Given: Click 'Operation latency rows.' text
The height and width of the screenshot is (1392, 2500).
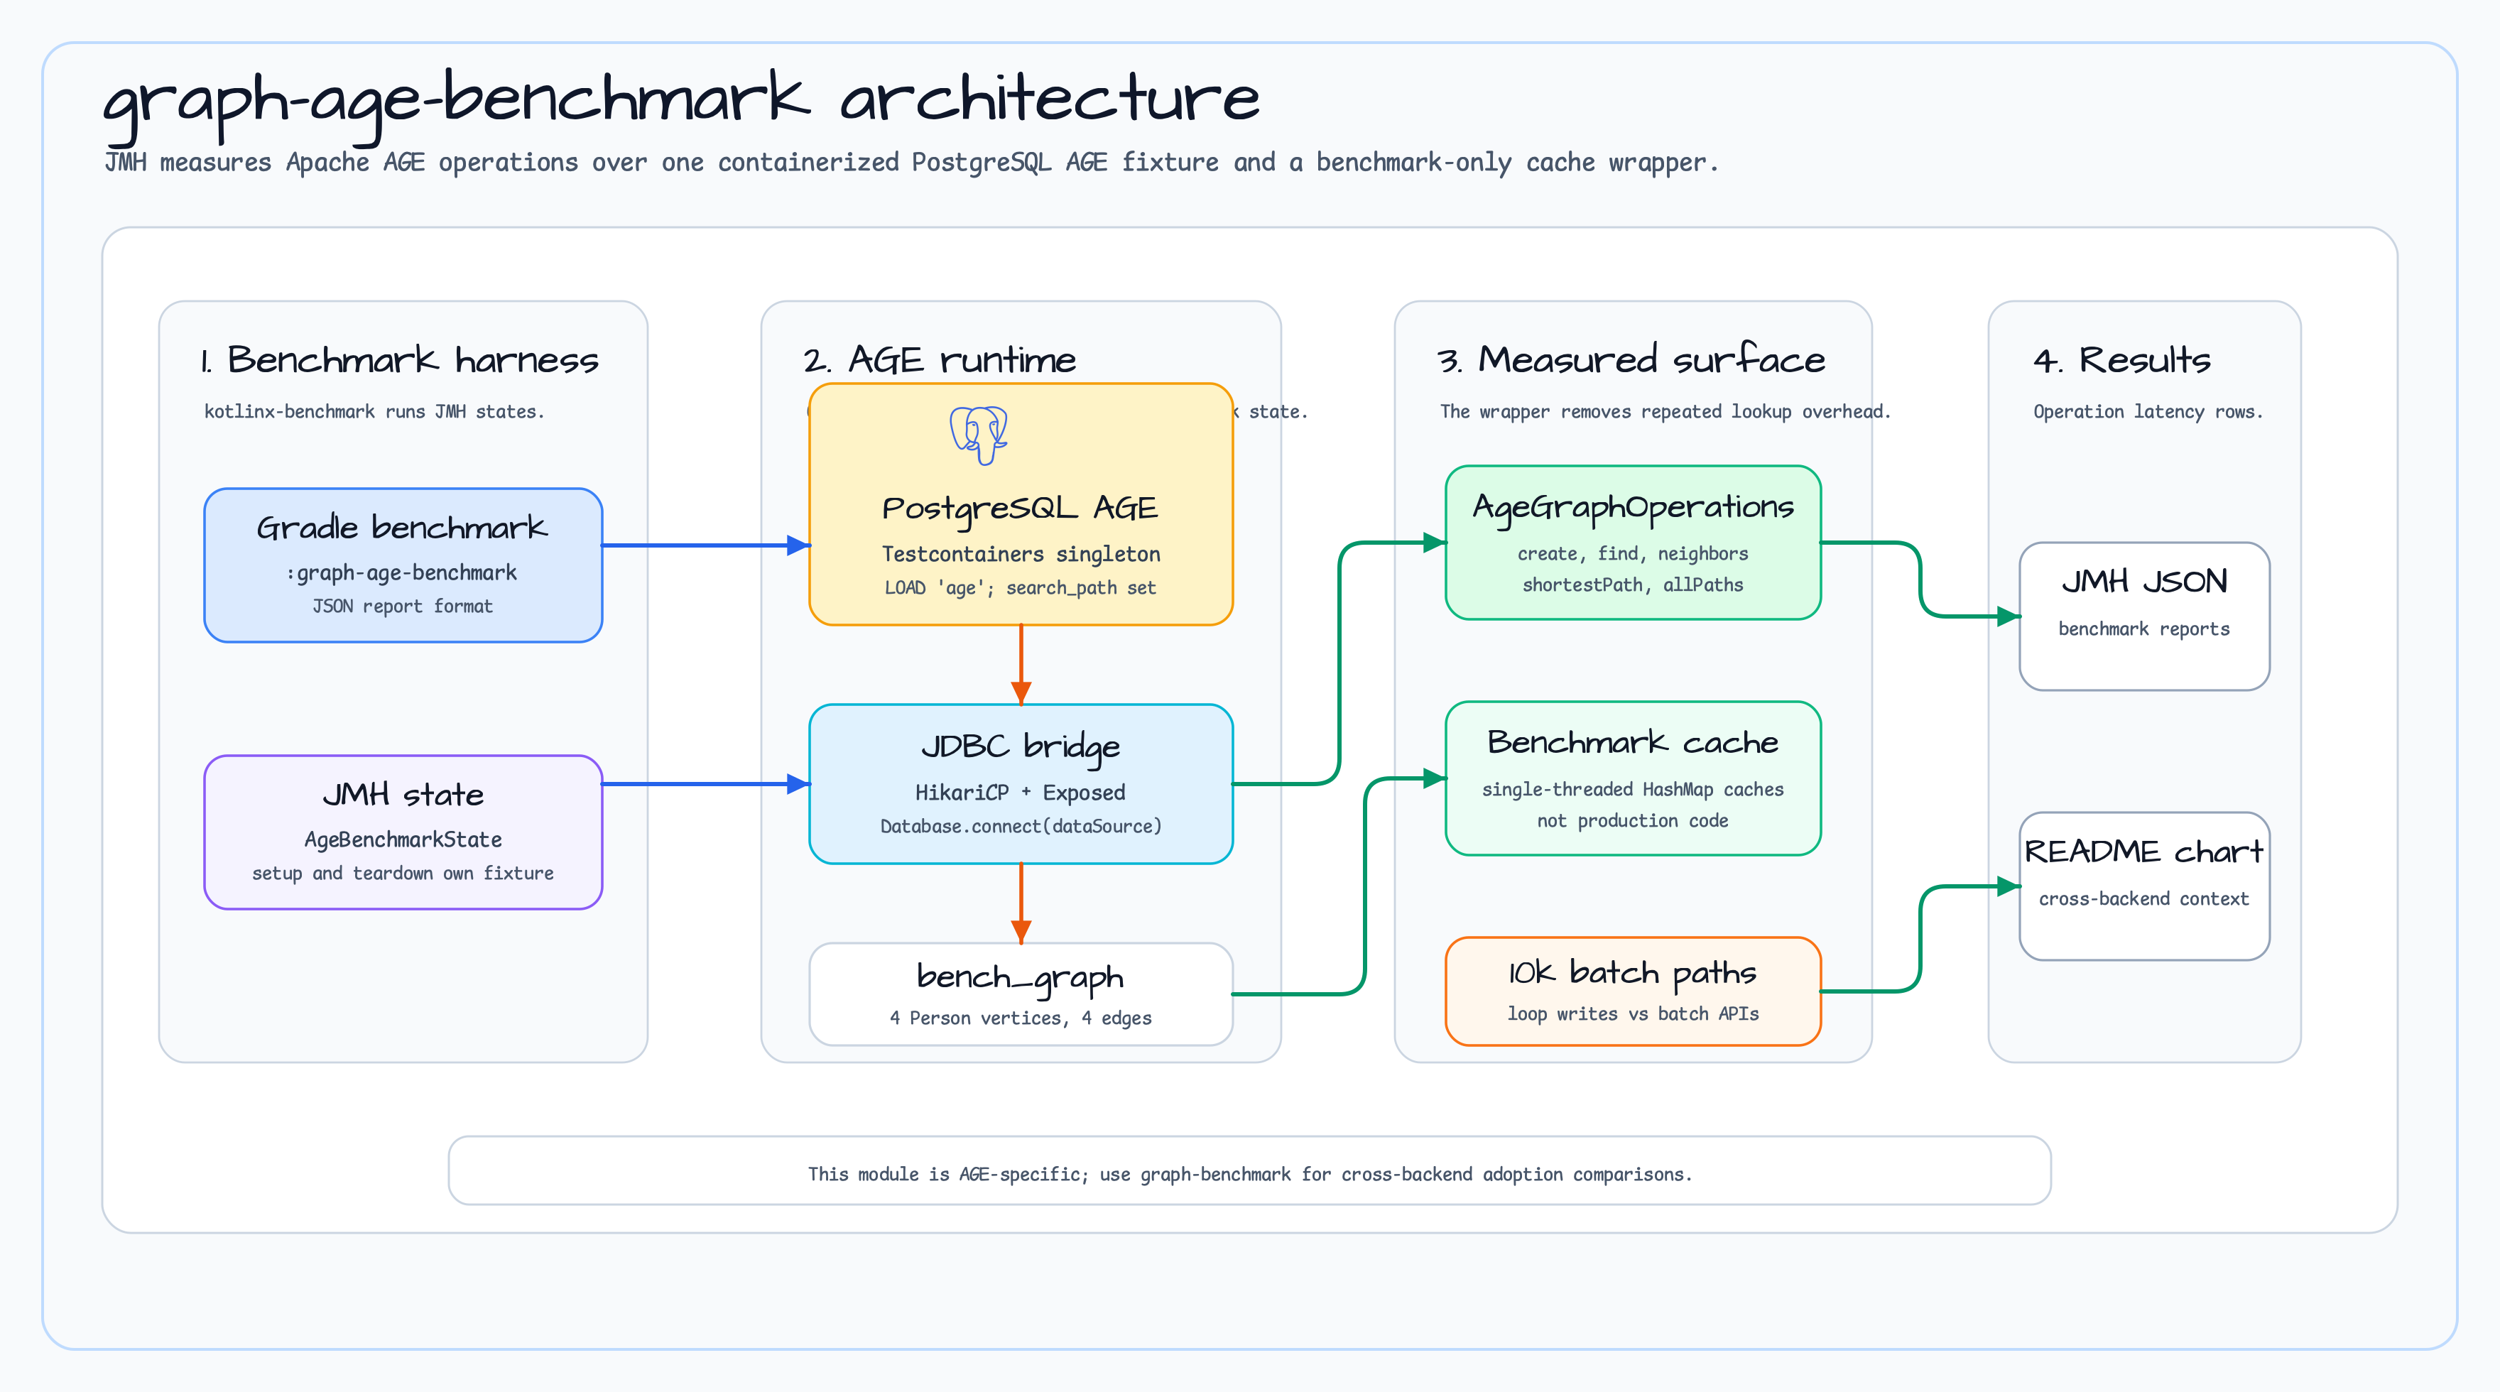Looking at the screenshot, I should 2148,412.
